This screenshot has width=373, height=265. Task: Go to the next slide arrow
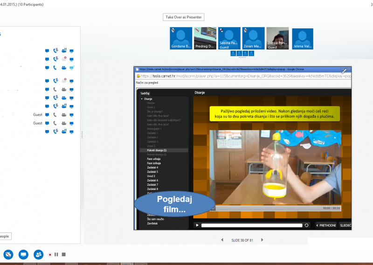(x=262, y=240)
